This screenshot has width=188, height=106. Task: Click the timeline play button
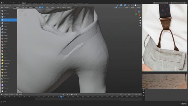pos(73,95)
